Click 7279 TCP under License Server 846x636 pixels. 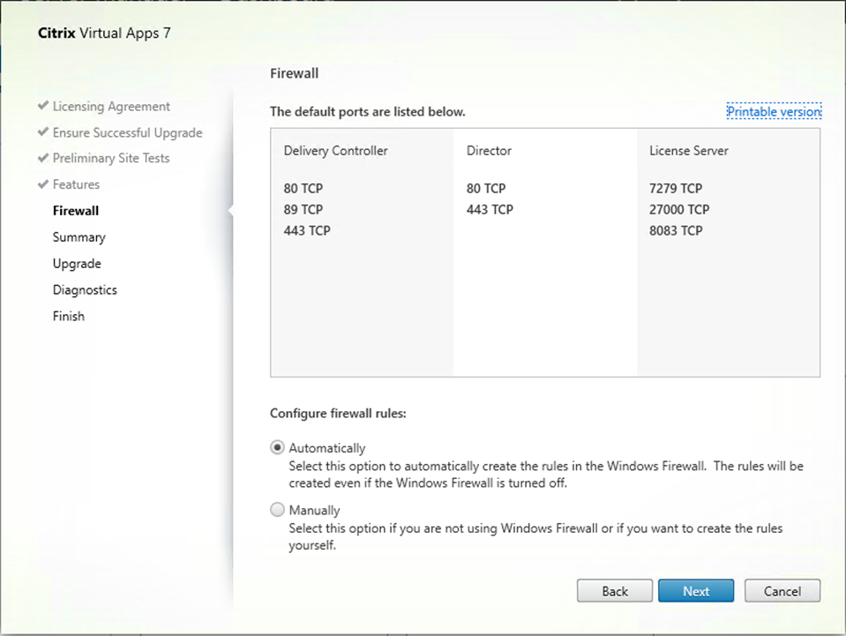point(676,188)
